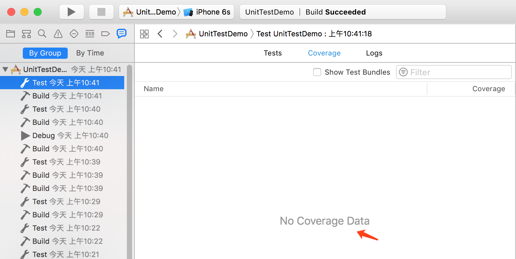This screenshot has width=516, height=259.
Task: Stop the running task with the Stop button
Action: [x=101, y=12]
